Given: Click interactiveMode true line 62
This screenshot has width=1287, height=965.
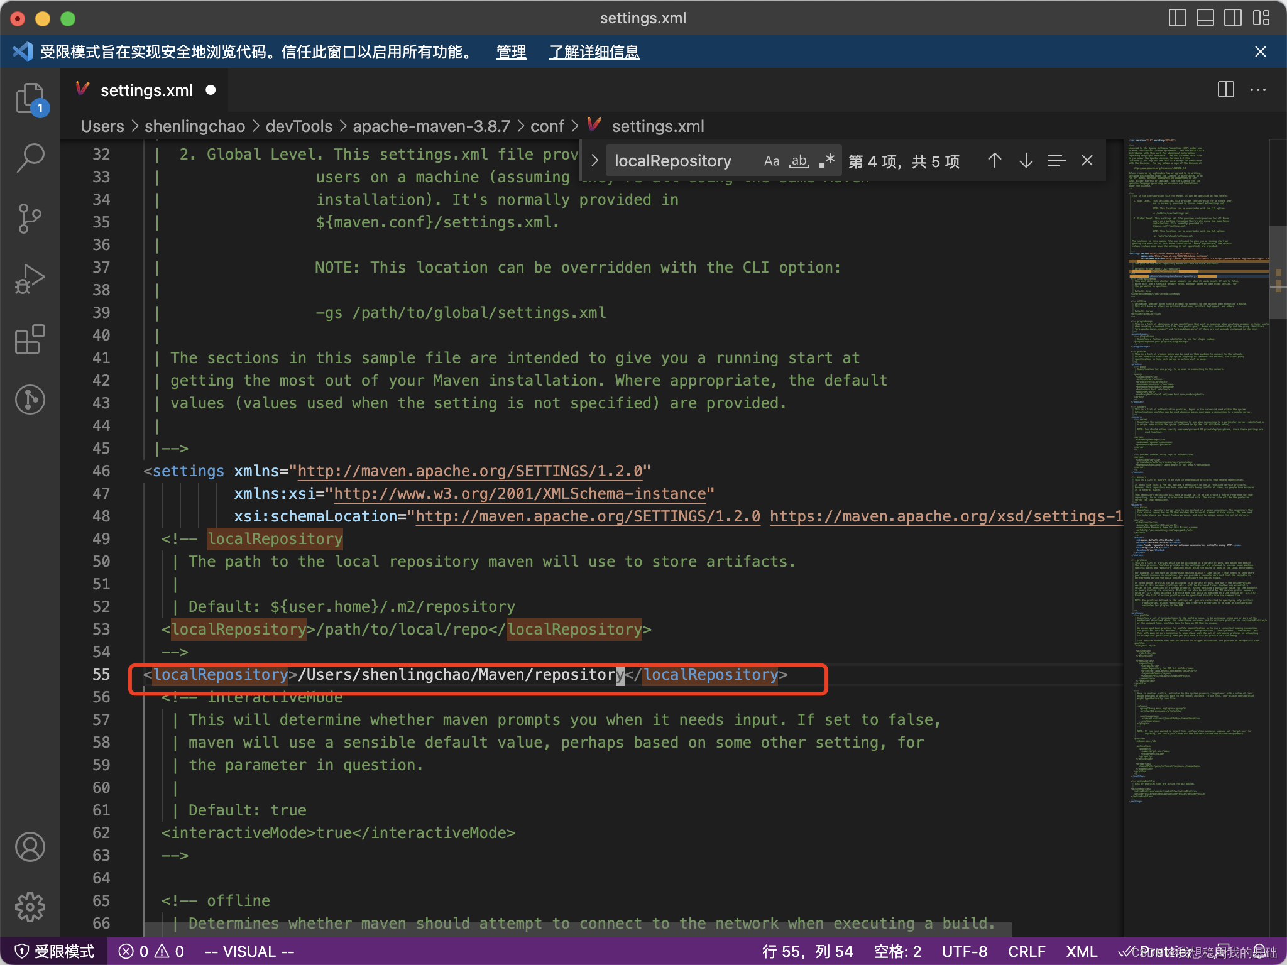Looking at the screenshot, I should pyautogui.click(x=338, y=833).
